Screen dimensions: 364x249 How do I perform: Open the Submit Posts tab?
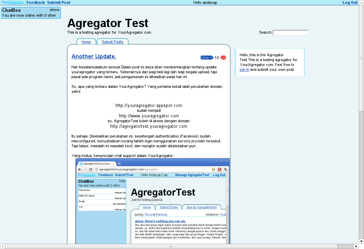pos(112,42)
